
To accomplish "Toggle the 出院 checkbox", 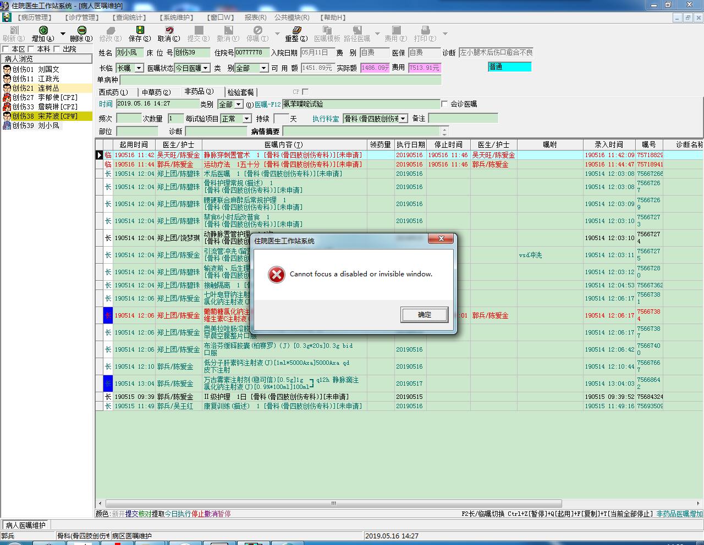I will coord(57,49).
